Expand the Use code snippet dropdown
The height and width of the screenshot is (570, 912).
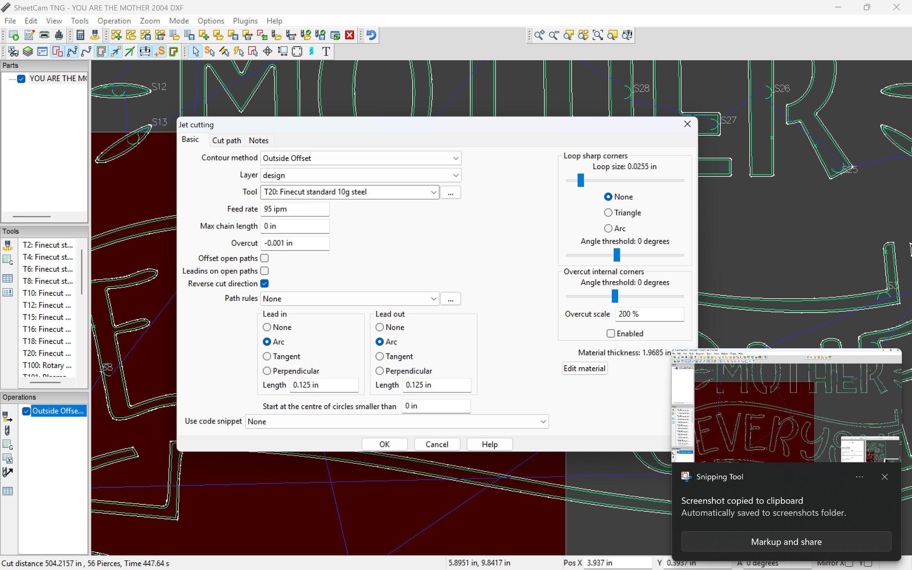coord(397,422)
